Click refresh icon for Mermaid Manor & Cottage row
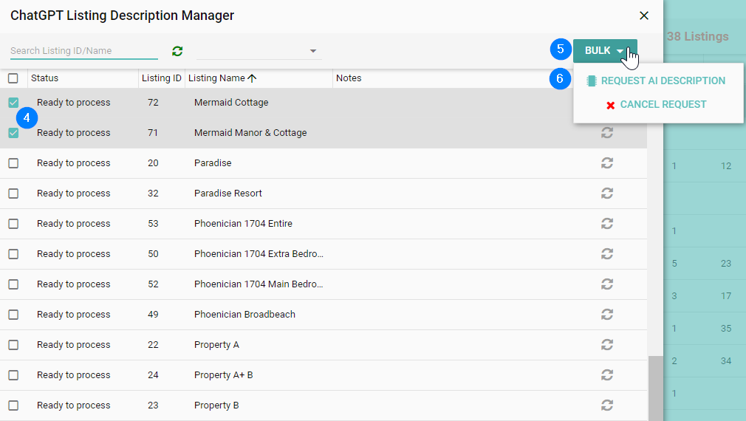 point(607,133)
